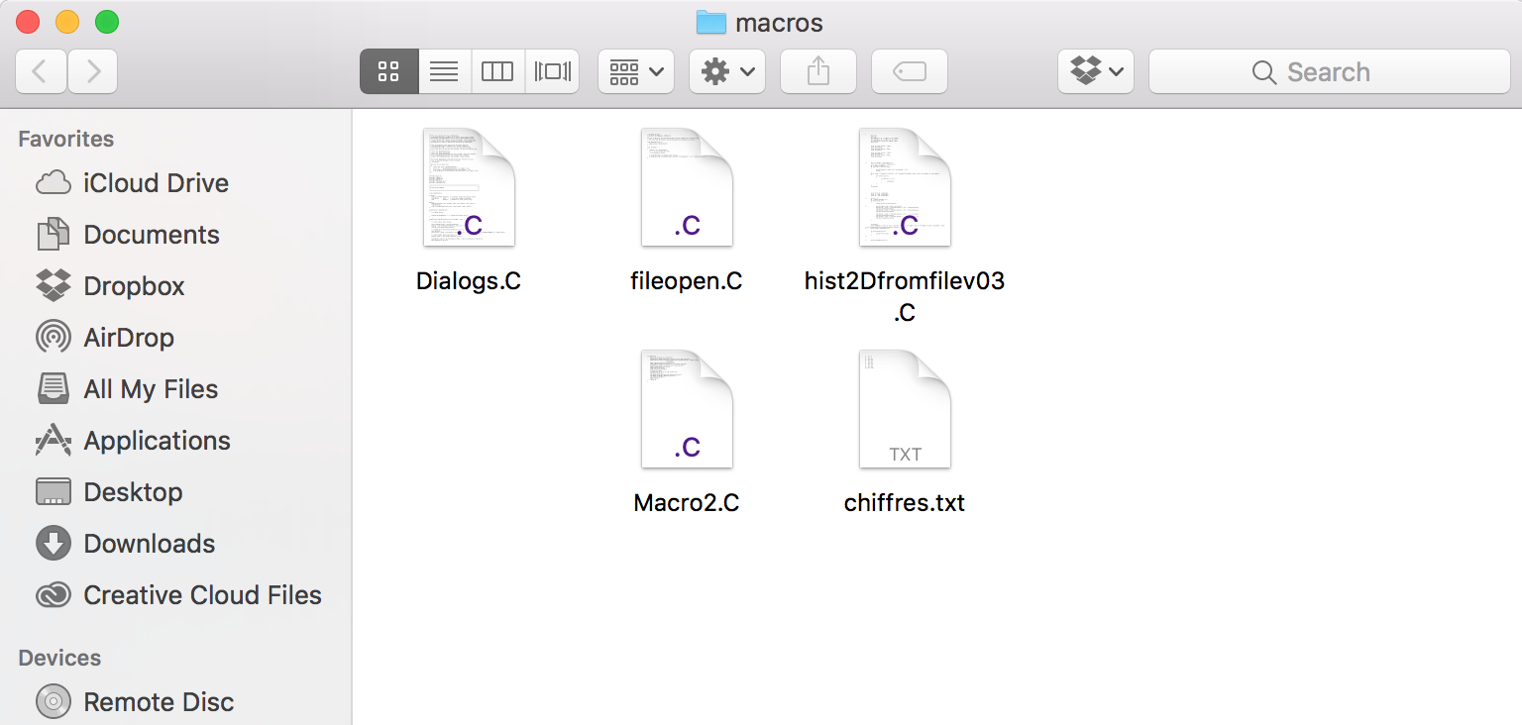
Task: Click the Share toolbar icon
Action: 818,71
